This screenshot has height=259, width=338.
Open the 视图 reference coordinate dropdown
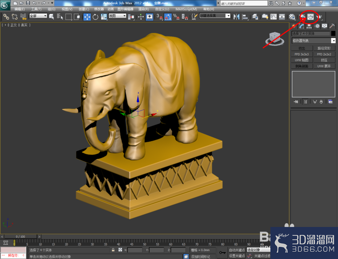coord(117,16)
